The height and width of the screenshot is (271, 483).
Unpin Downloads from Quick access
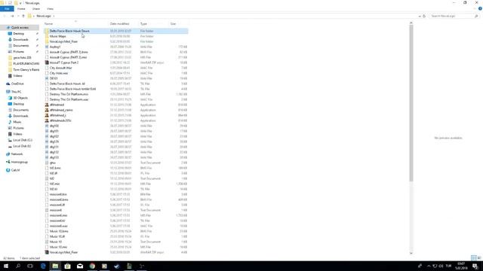[37, 40]
